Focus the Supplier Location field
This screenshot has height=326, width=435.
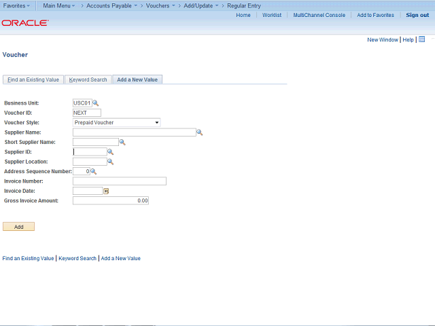click(x=90, y=162)
